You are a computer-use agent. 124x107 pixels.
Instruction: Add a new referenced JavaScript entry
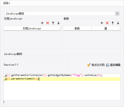(42, 23)
